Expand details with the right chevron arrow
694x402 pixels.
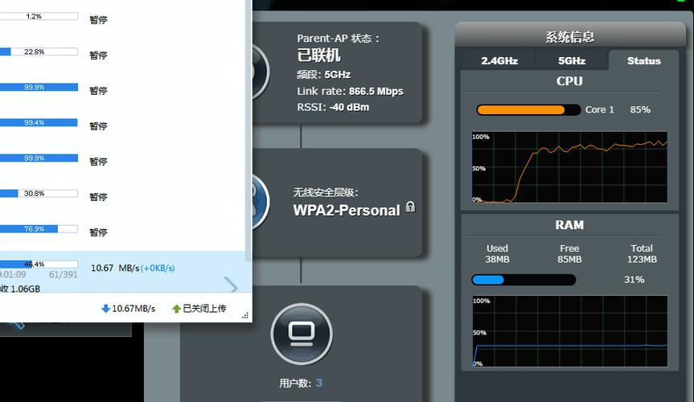pyautogui.click(x=231, y=285)
